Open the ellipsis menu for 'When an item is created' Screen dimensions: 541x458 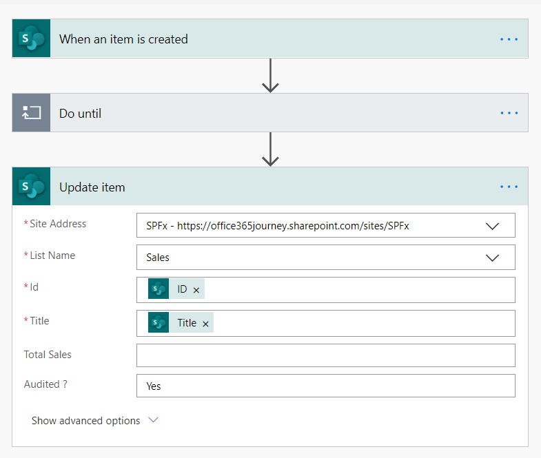coord(509,39)
